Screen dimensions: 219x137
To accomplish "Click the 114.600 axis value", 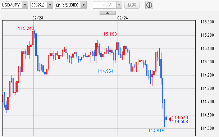I will click(207, 115).
